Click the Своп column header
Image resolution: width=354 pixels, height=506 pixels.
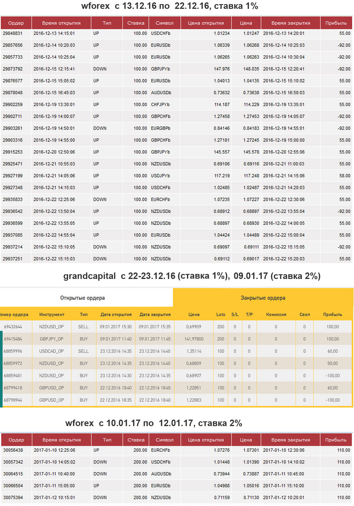pos(305,314)
